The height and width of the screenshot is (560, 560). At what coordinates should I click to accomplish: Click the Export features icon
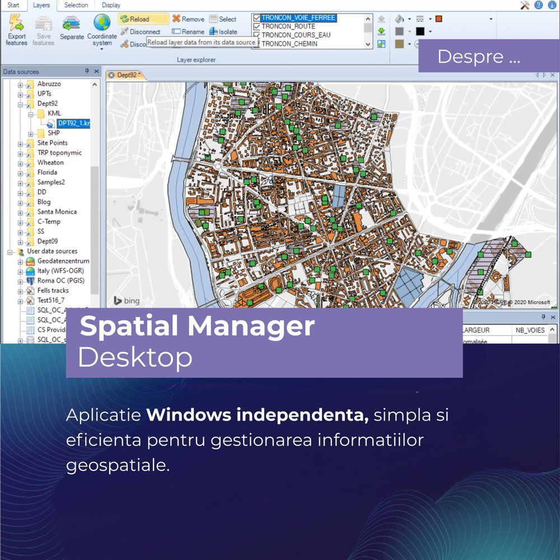click(x=16, y=24)
